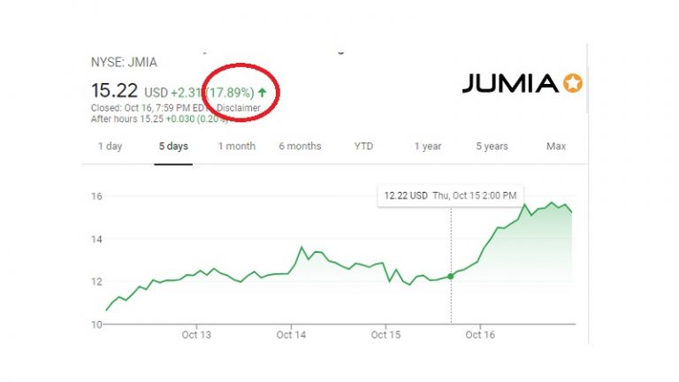Click the Thu, Oct 15 2:00 PM timestamp
Screen dimensions: 679x382
click(x=475, y=195)
